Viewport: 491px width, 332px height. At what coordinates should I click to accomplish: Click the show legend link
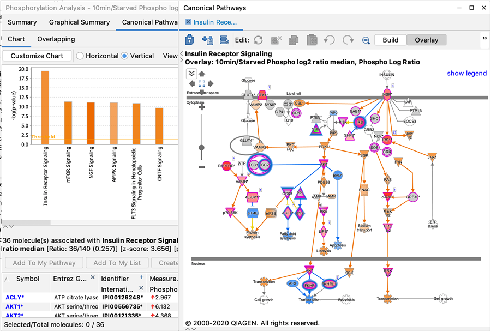[x=466, y=73]
